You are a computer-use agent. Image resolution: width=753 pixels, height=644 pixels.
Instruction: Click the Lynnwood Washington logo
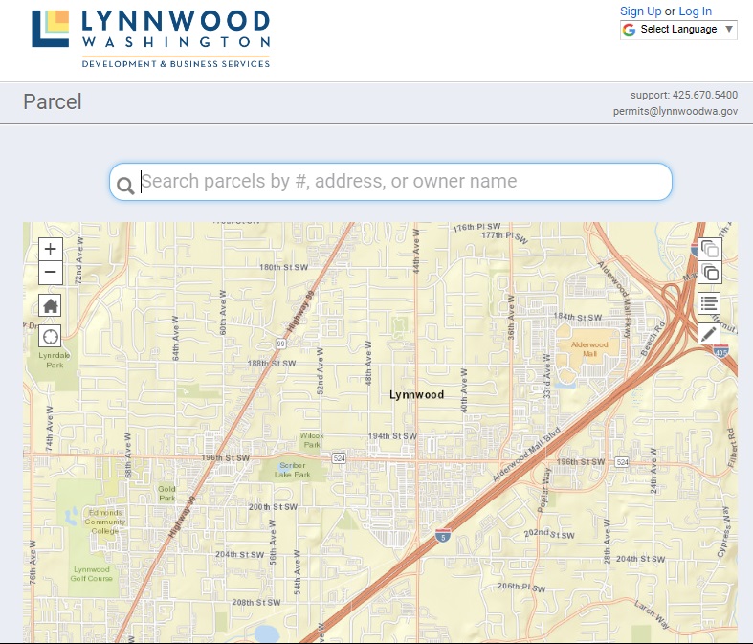pyautogui.click(x=151, y=39)
